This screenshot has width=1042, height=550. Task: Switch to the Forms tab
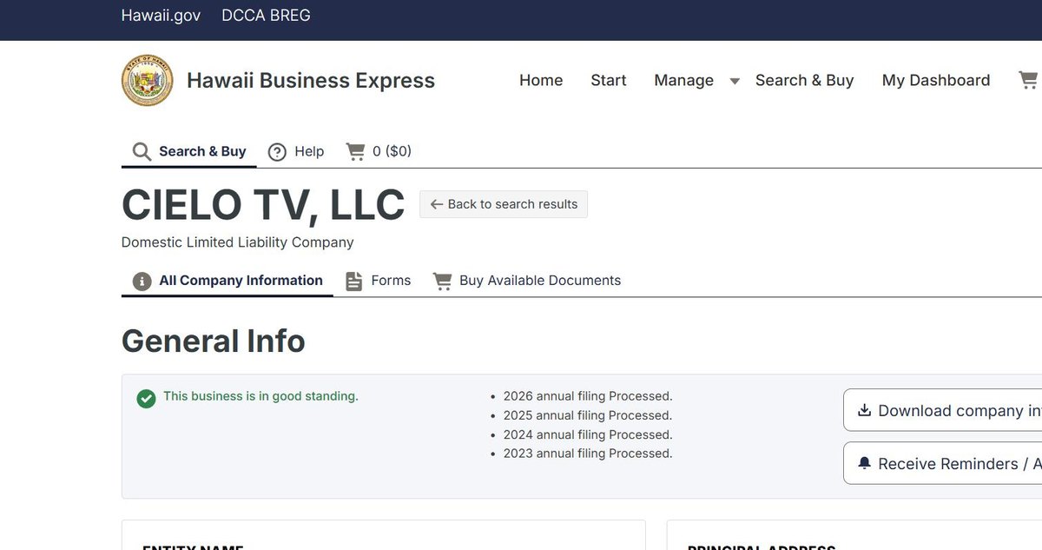click(x=379, y=281)
